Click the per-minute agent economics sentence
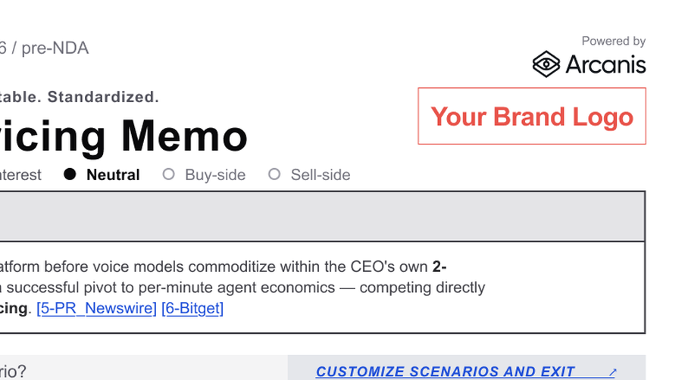Viewport: 688px width, 380px height. click(242, 288)
